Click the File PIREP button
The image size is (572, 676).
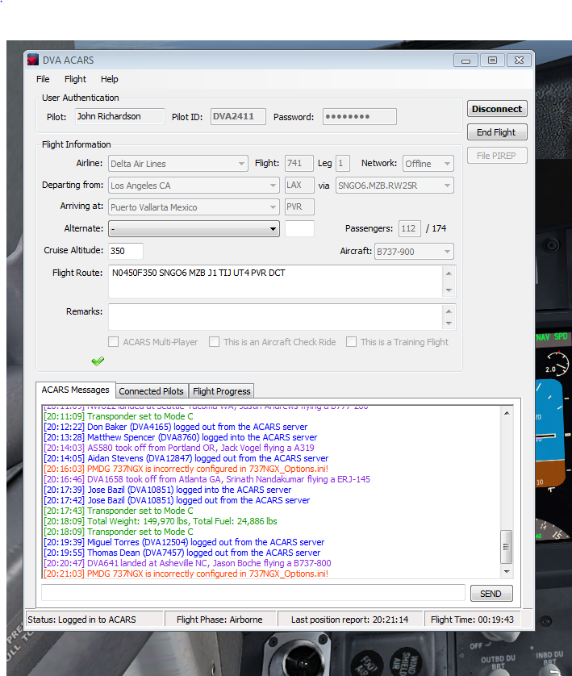pos(497,156)
